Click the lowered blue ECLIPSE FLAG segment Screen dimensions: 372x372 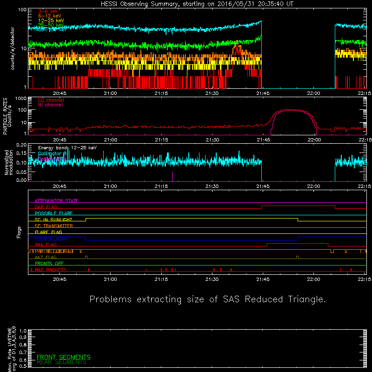[x=192, y=240]
